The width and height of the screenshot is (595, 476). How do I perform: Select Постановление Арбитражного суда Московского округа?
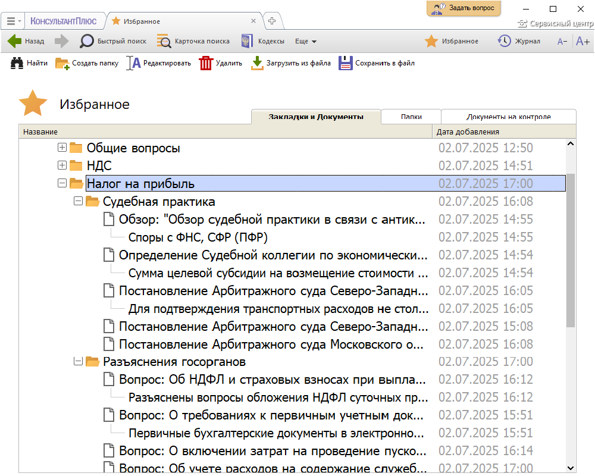coord(271,345)
